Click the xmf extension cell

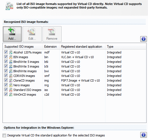(47, 76)
